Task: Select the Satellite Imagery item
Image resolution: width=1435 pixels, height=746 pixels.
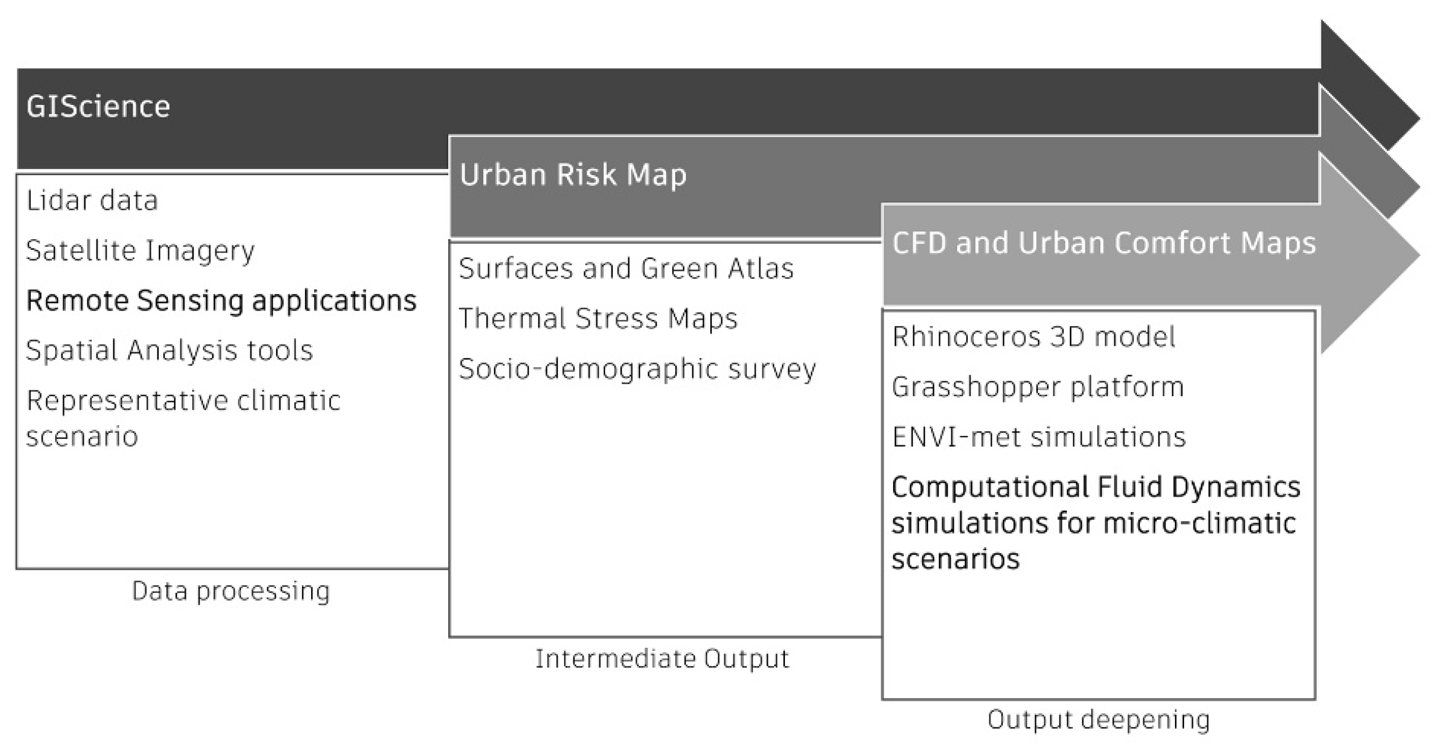Action: [140, 250]
